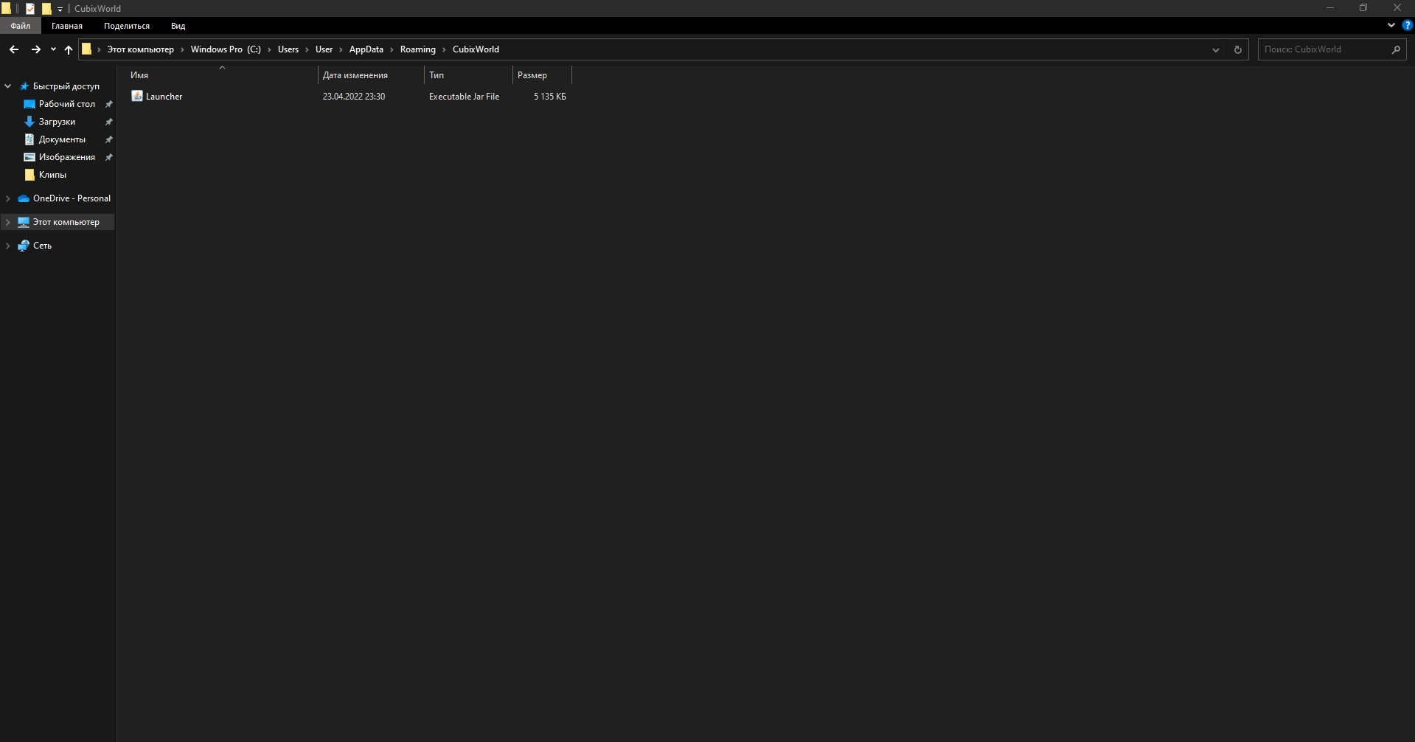
Task: Open OneDrive - Personal in sidebar
Action: tap(72, 198)
